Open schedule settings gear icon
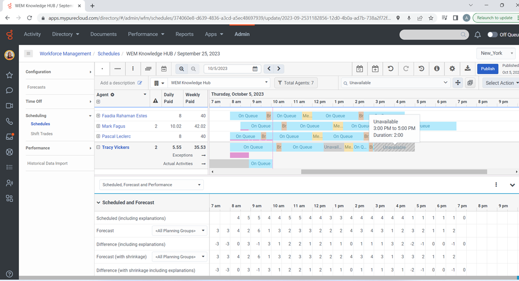The image size is (519, 281). 452,69
